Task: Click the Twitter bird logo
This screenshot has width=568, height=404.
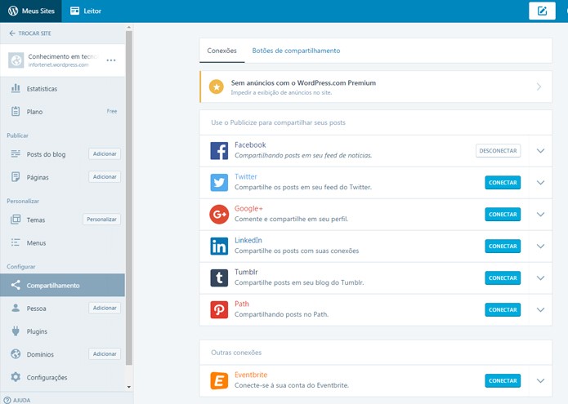Action: pos(219,183)
